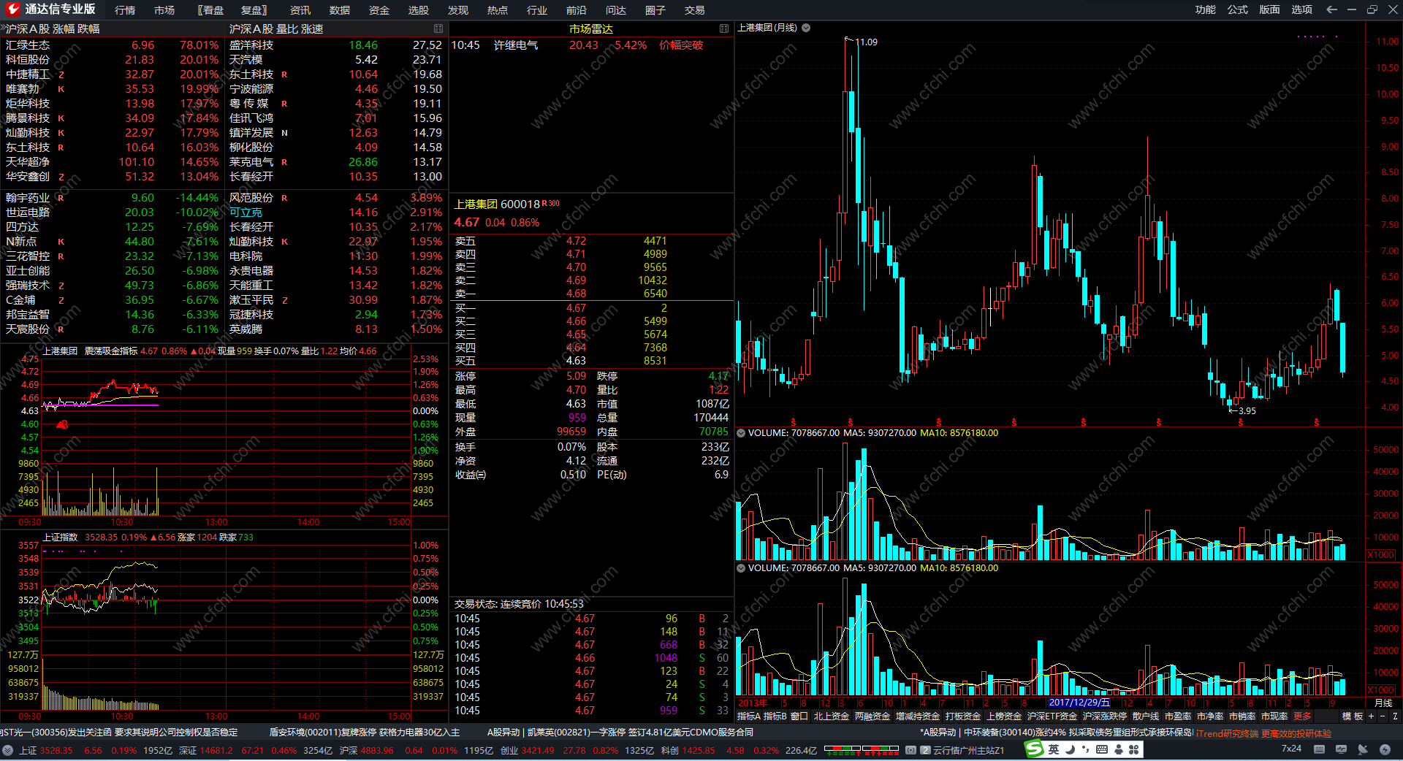This screenshot has height=761, width=1403.
Task: Open the 公式 menu in title bar
Action: coord(1238,9)
